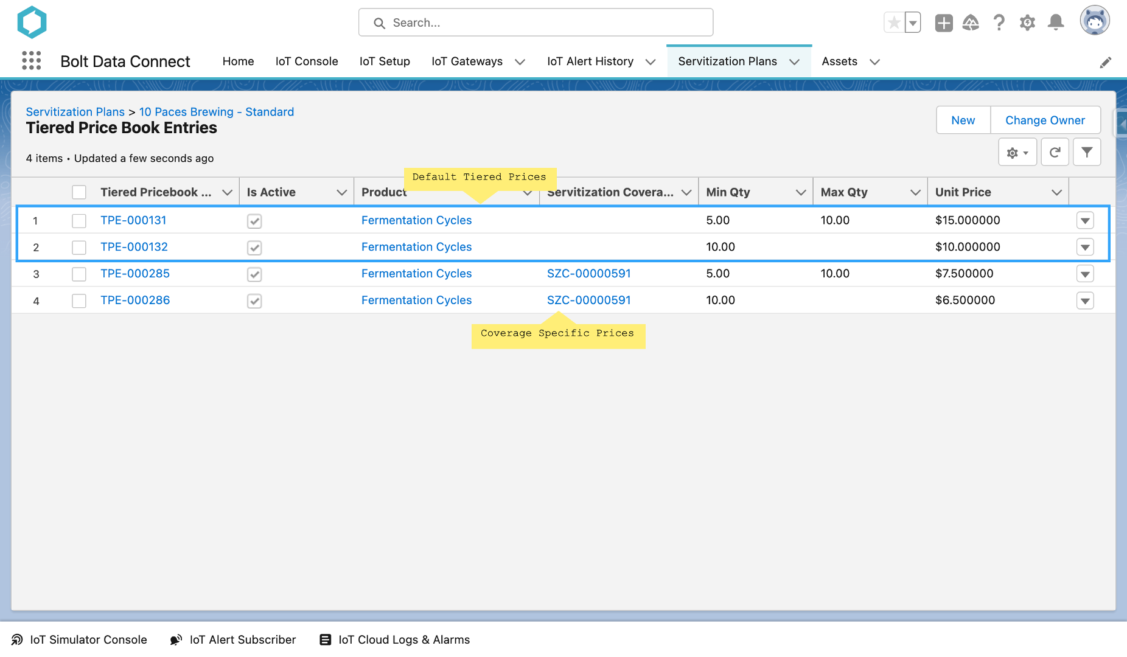Open the TPE-000132 record link
1127x657 pixels.
coord(134,247)
